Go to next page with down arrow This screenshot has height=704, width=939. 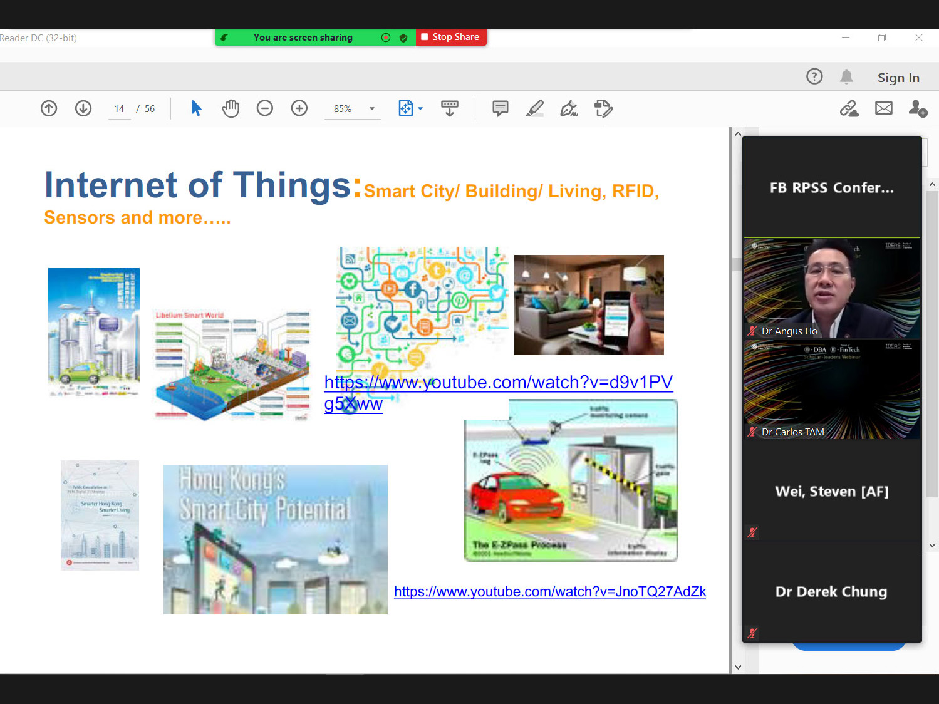coord(83,108)
